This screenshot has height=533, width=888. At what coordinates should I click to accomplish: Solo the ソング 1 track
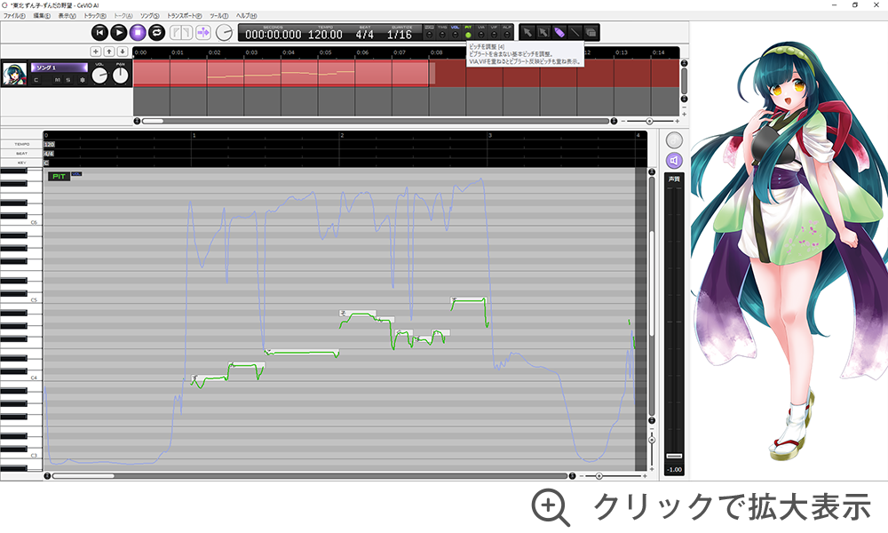[x=68, y=81]
